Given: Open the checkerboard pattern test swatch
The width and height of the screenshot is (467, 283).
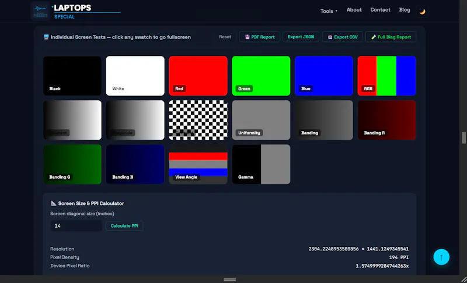Looking at the screenshot, I should (198, 120).
